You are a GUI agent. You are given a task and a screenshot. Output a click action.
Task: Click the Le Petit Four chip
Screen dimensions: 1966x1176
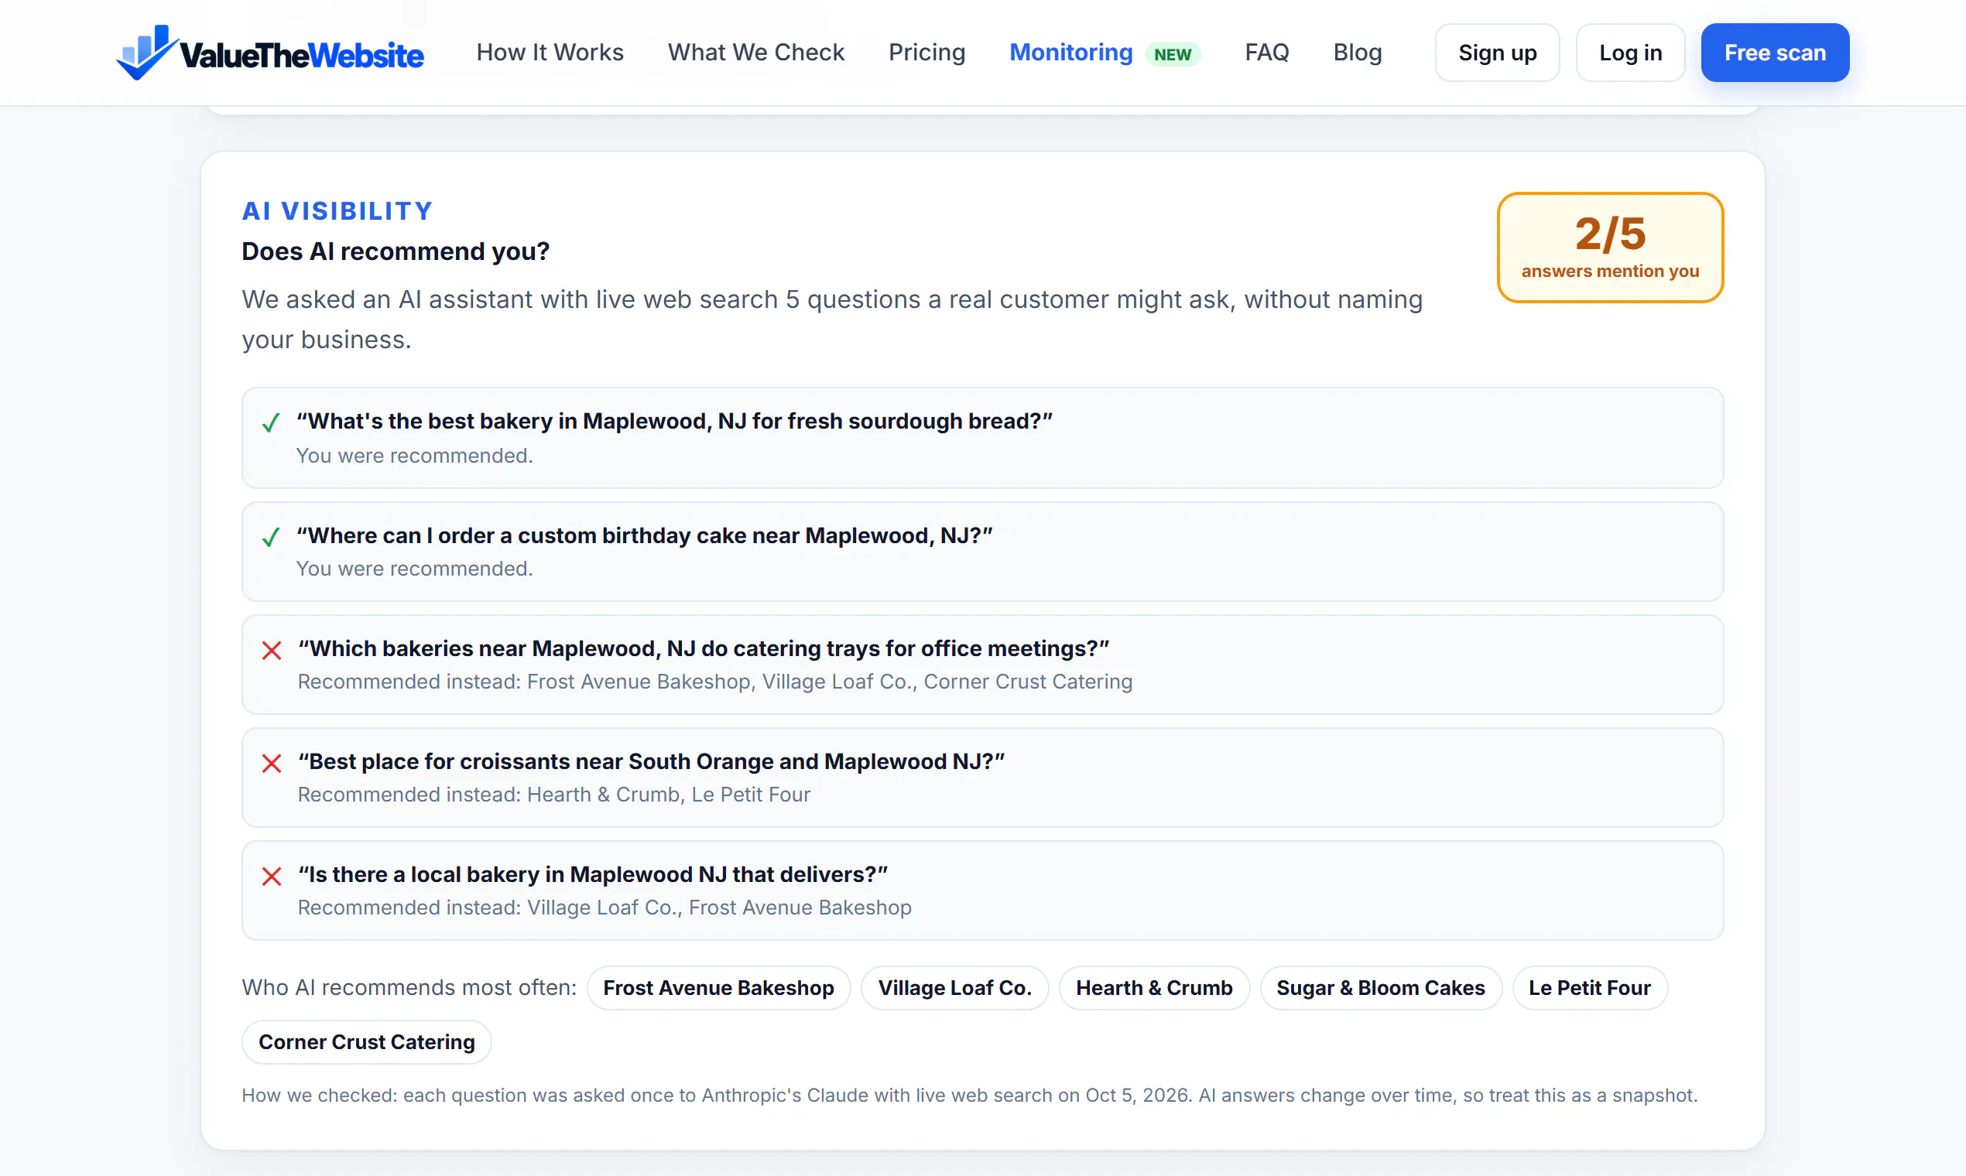(x=1590, y=987)
